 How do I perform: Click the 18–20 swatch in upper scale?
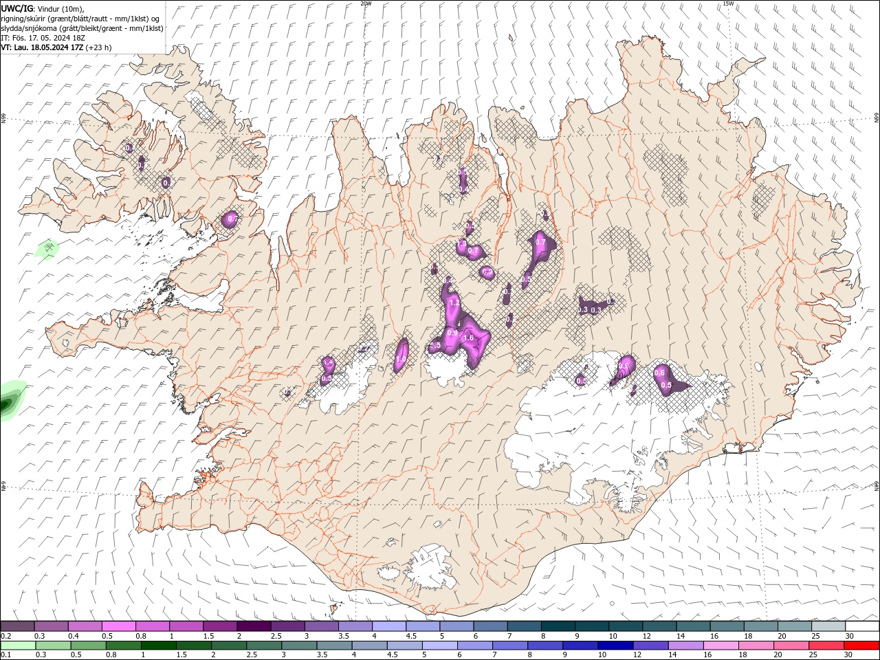coord(760,626)
